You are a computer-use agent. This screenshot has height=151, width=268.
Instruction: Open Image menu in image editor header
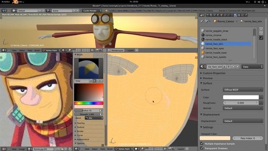tap(22, 149)
